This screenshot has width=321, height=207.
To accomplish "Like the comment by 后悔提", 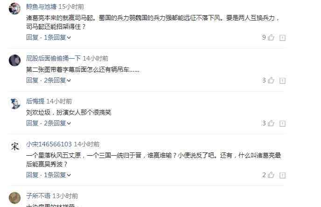I will click(x=271, y=123).
